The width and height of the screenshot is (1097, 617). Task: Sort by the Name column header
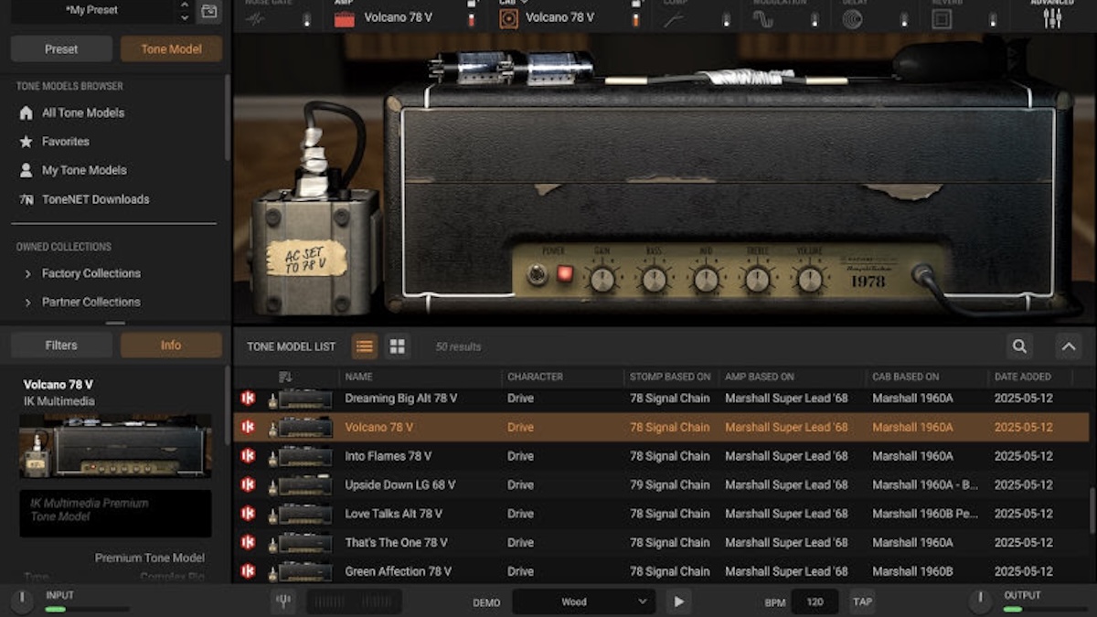[x=358, y=377]
